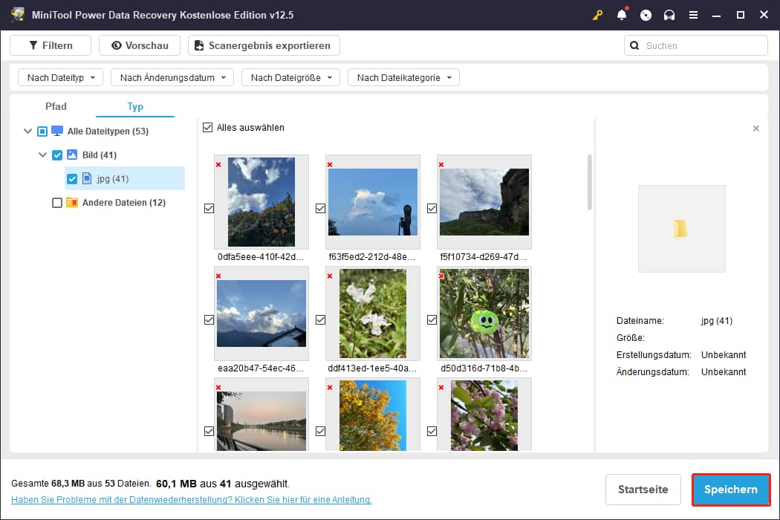780x520 pixels.
Task: Open the hamburger menu icon
Action: pyautogui.click(x=693, y=15)
